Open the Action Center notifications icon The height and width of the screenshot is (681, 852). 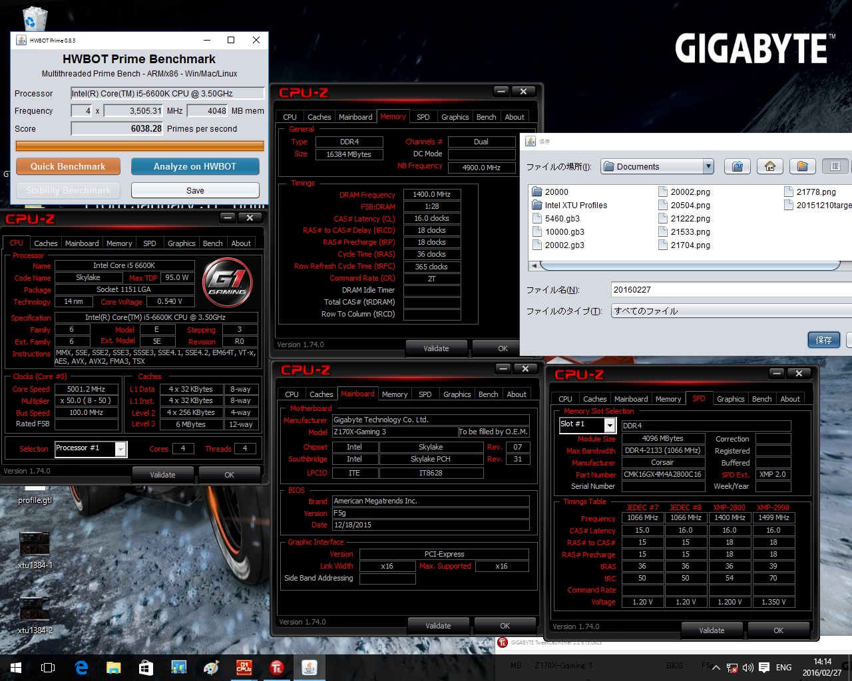click(x=764, y=668)
